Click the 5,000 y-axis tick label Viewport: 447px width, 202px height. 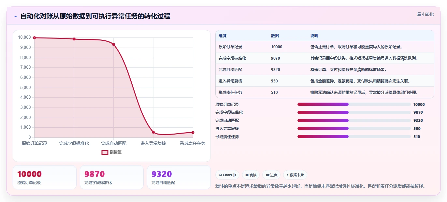(x=25, y=88)
